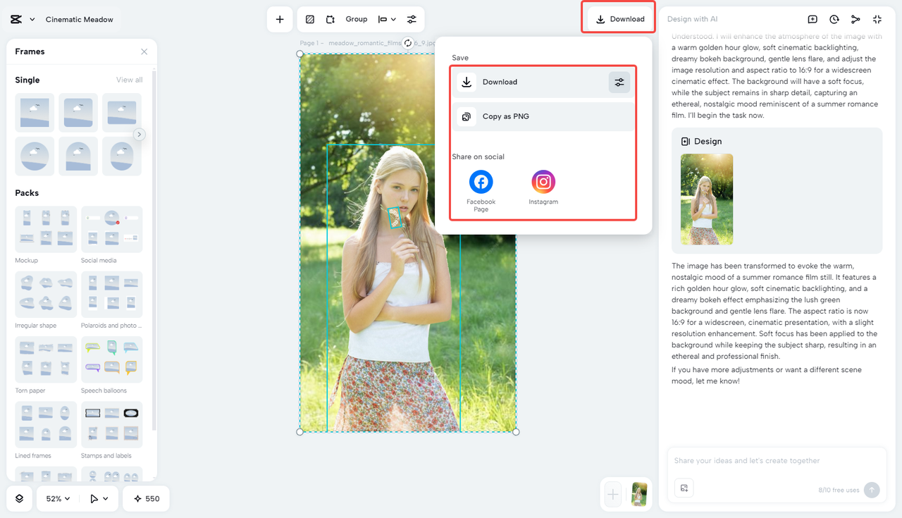Open the layers panel icon

pyautogui.click(x=19, y=498)
